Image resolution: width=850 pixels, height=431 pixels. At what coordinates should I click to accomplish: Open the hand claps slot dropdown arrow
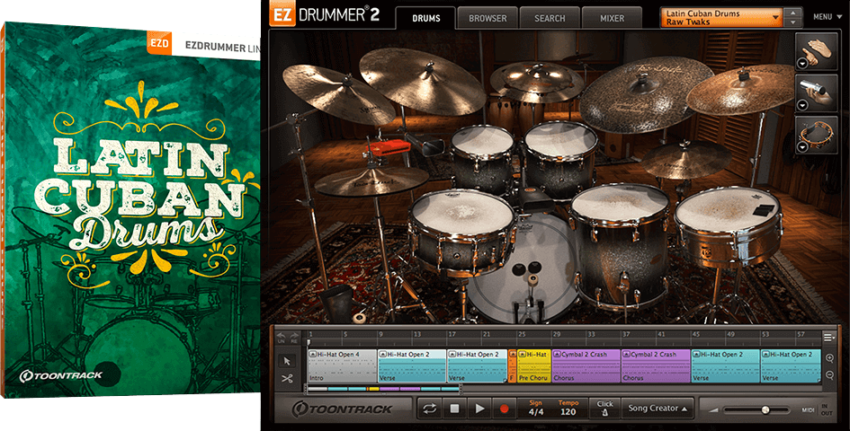pos(802,64)
